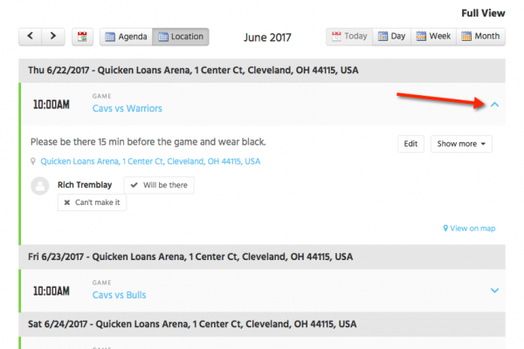The height and width of the screenshot is (349, 524).
Task: Edit the Cavs vs Warriors event
Action: click(x=410, y=144)
